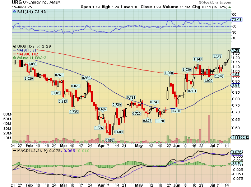Click the 0.748 price label

pos(154,102)
